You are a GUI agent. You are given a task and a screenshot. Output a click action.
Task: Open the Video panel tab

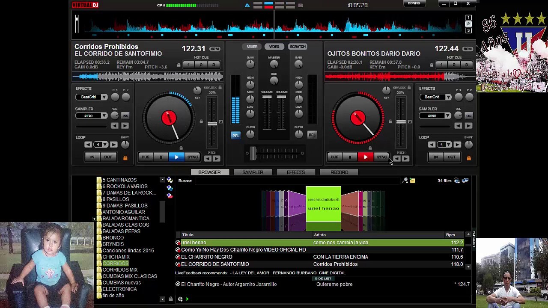[x=274, y=47]
